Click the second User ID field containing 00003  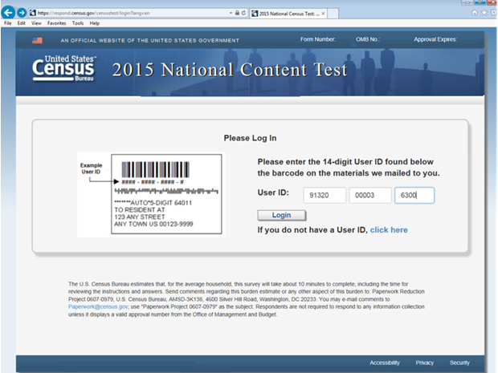pos(370,195)
